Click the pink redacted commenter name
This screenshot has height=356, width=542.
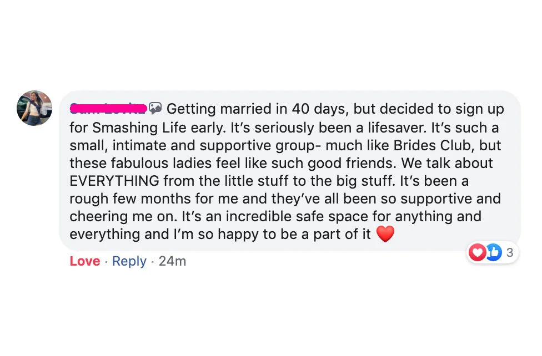[108, 109]
